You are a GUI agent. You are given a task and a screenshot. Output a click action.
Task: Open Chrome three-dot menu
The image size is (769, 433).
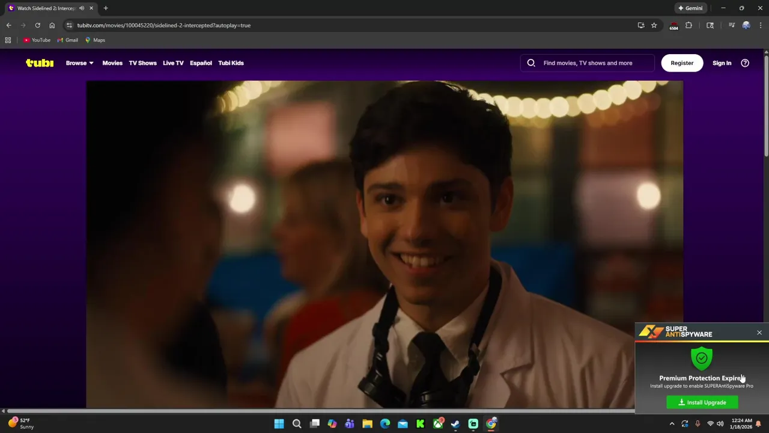click(x=761, y=25)
